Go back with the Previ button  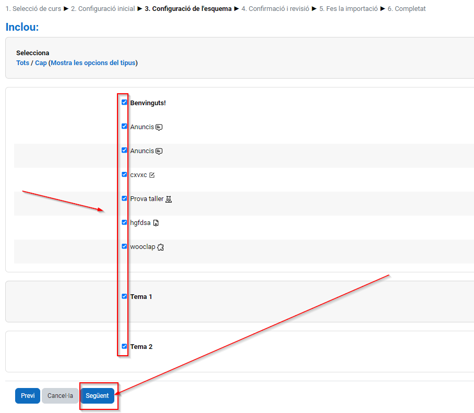[28, 396]
